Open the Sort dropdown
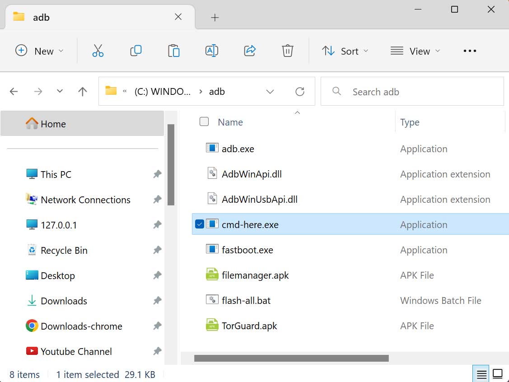 (x=346, y=51)
